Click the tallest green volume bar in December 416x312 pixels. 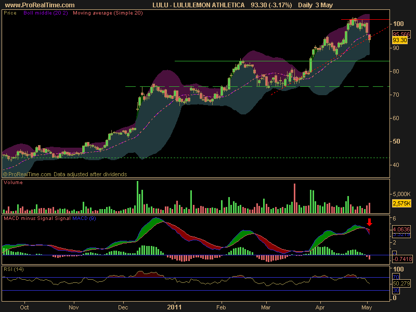pyautogui.click(x=137, y=197)
